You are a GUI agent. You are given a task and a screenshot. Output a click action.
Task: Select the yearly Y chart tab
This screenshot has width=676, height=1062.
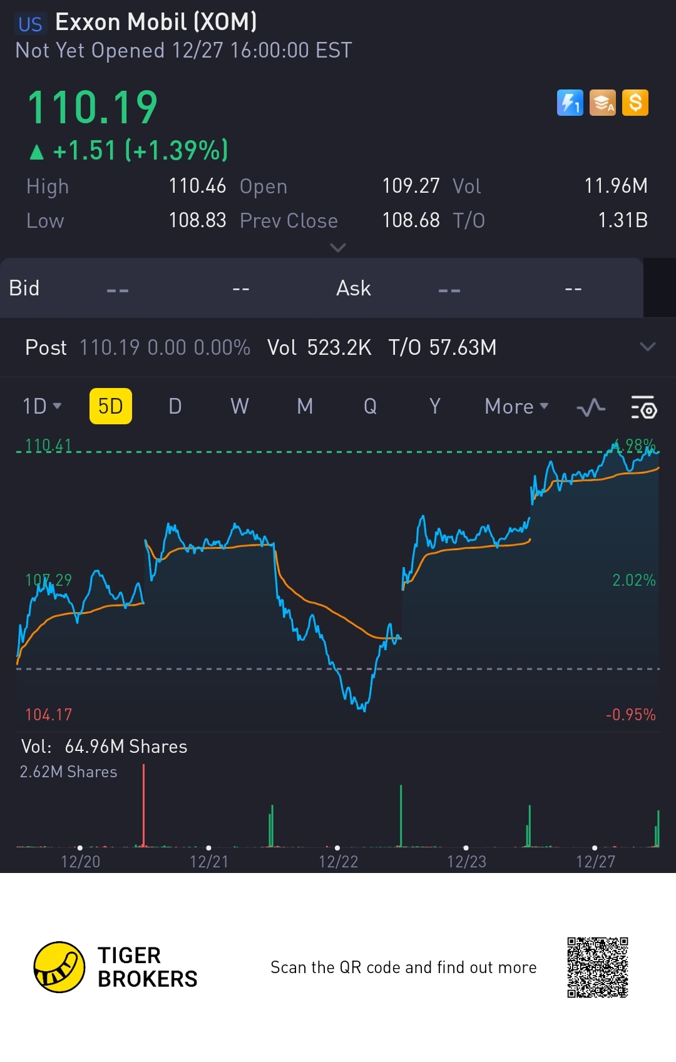pyautogui.click(x=435, y=407)
